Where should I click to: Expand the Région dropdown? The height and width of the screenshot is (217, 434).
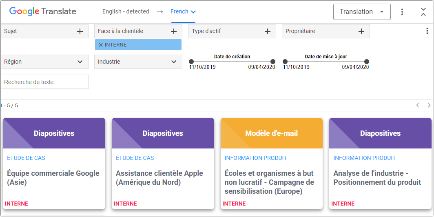click(80, 62)
